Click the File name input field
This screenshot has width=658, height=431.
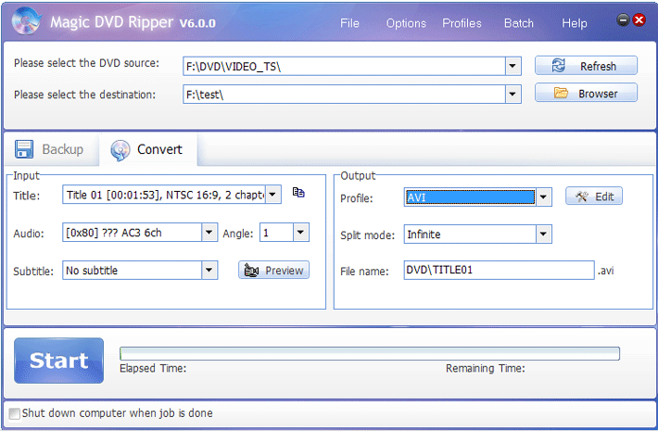coord(499,270)
